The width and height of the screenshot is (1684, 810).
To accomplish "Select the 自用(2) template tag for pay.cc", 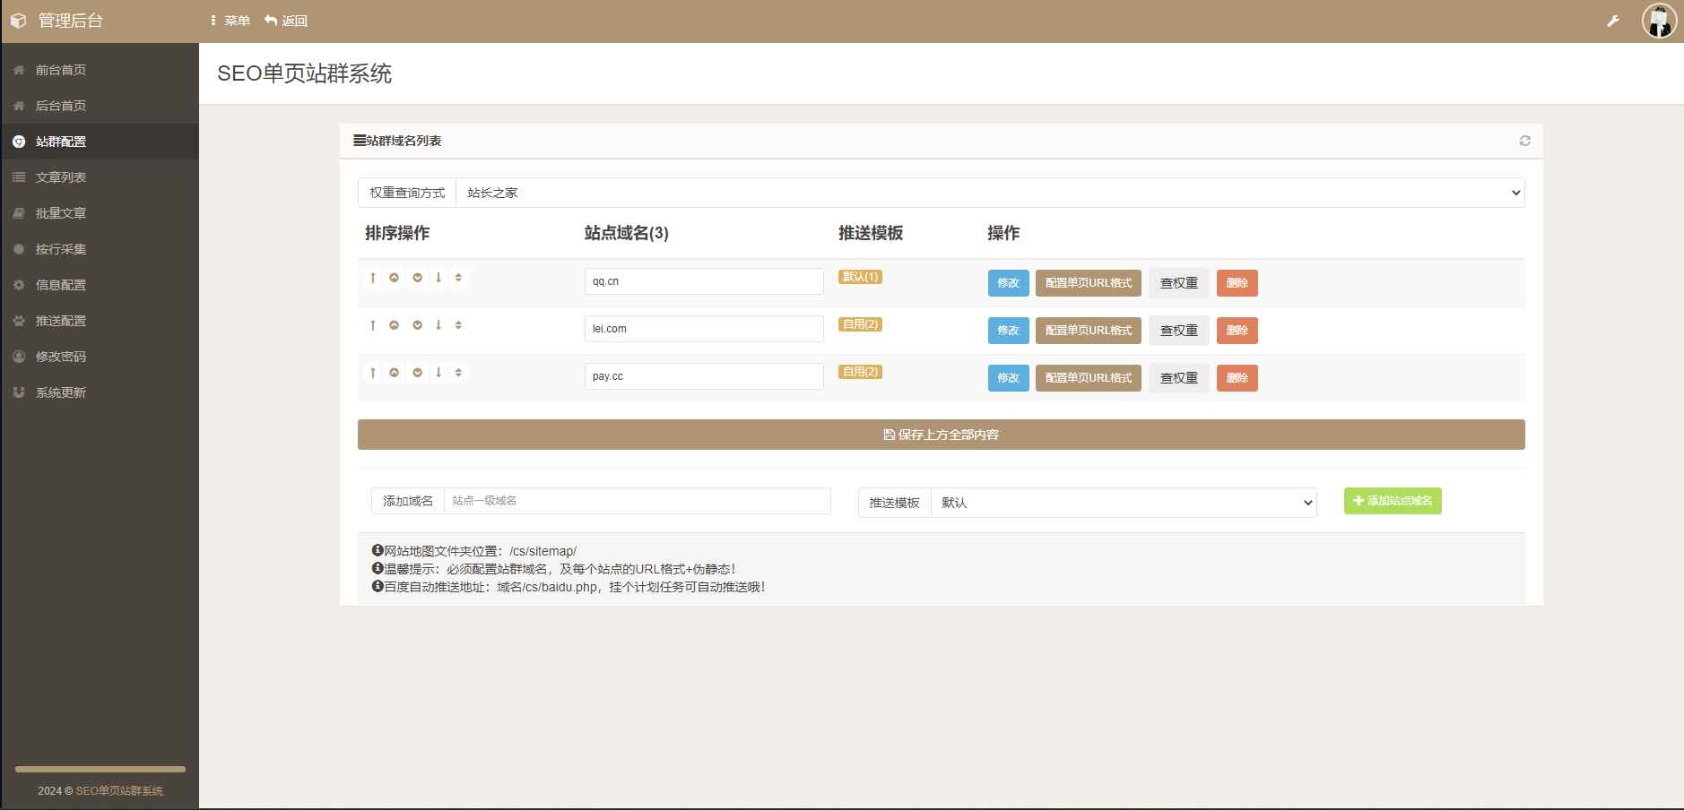I will 860,372.
